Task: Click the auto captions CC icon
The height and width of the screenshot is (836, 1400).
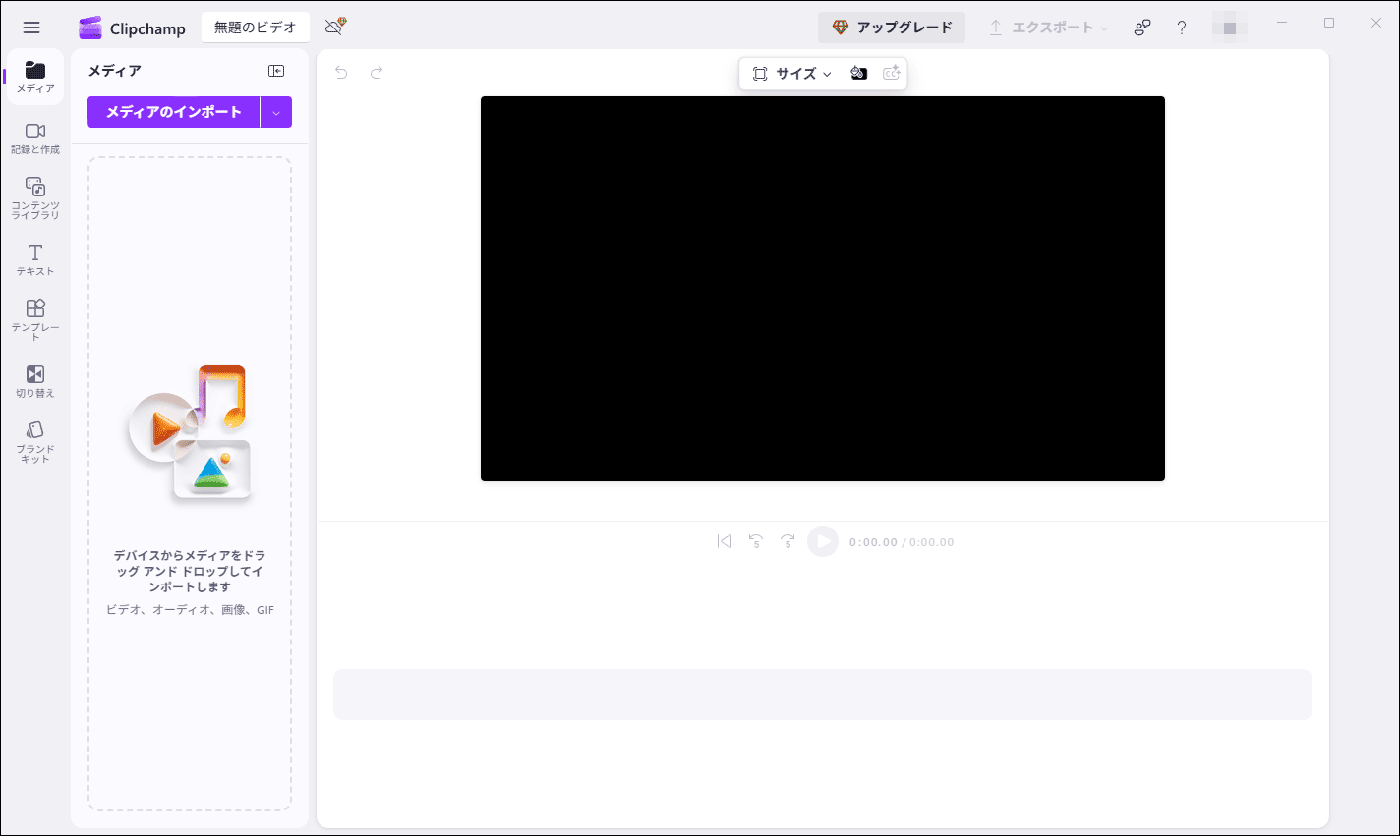Action: 892,73
